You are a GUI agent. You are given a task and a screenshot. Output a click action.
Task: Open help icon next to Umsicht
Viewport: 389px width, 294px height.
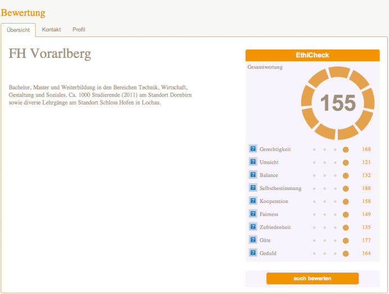253,162
